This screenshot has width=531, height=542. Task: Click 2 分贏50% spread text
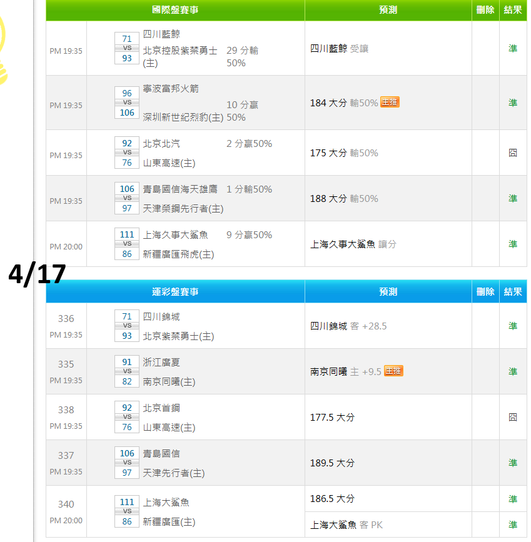(x=249, y=143)
